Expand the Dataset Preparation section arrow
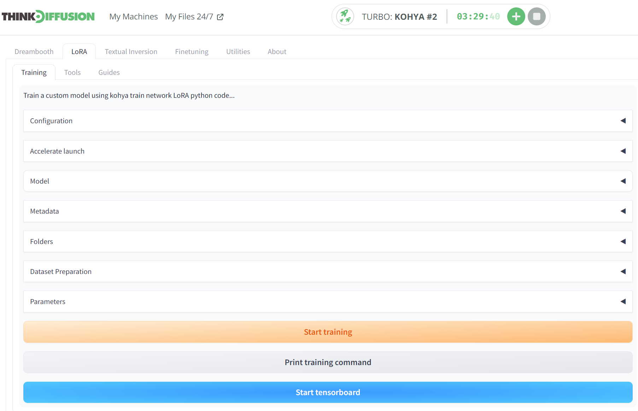The image size is (638, 411). click(623, 272)
